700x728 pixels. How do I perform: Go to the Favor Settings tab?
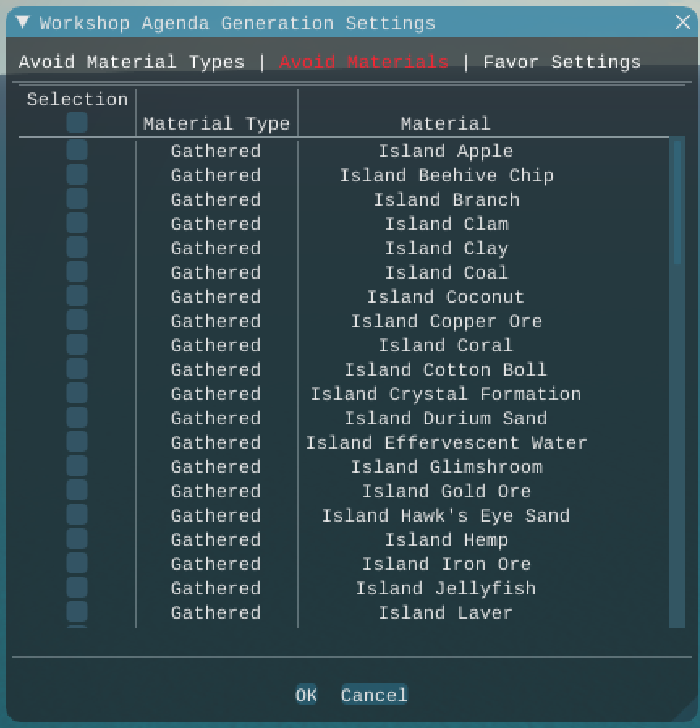(562, 62)
